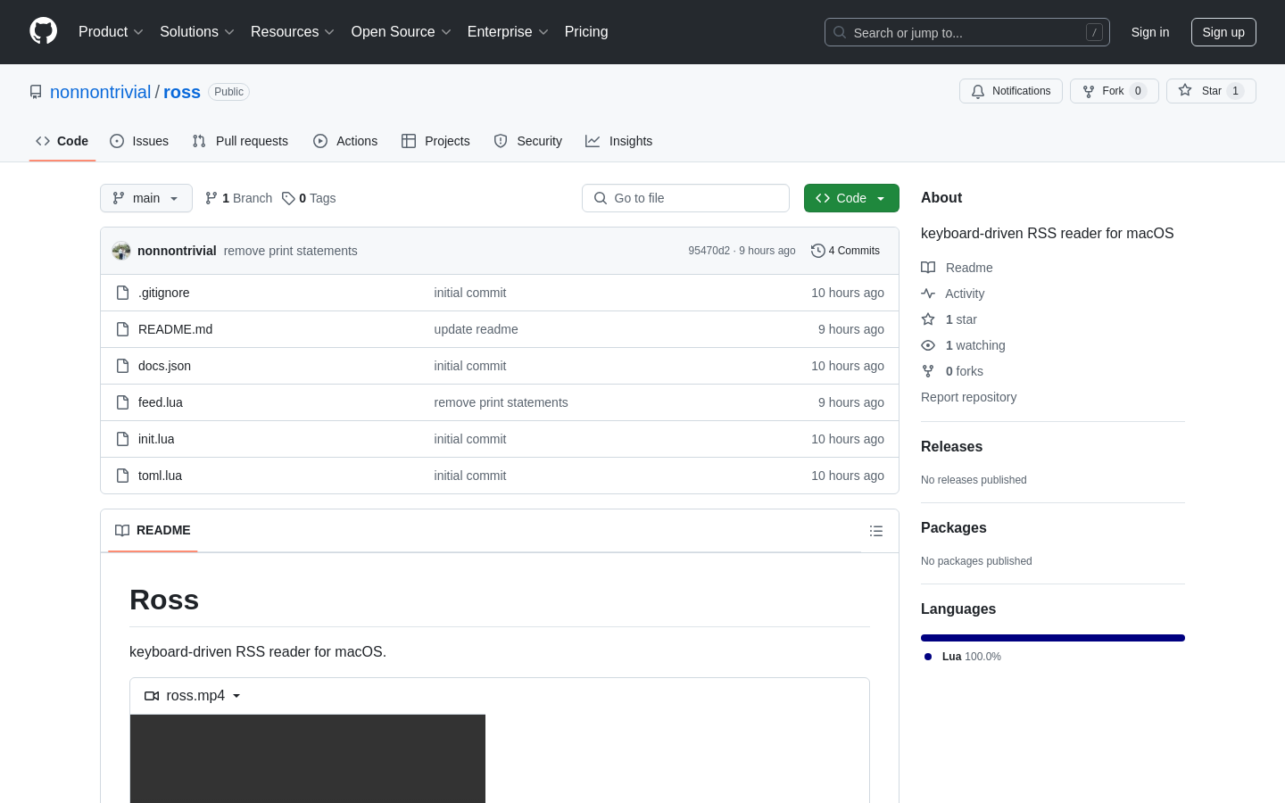Click the Lua language progress bar
This screenshot has width=1285, height=803.
tap(1053, 638)
